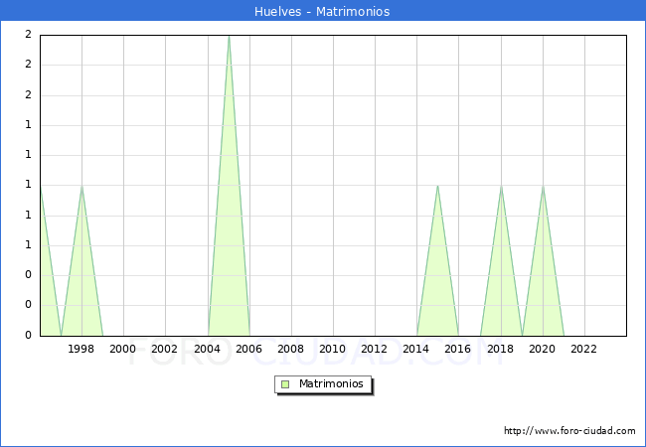Open the http://www.foro-ciudad.com link
Image resolution: width=646 pixels, height=447 pixels.
569,430
